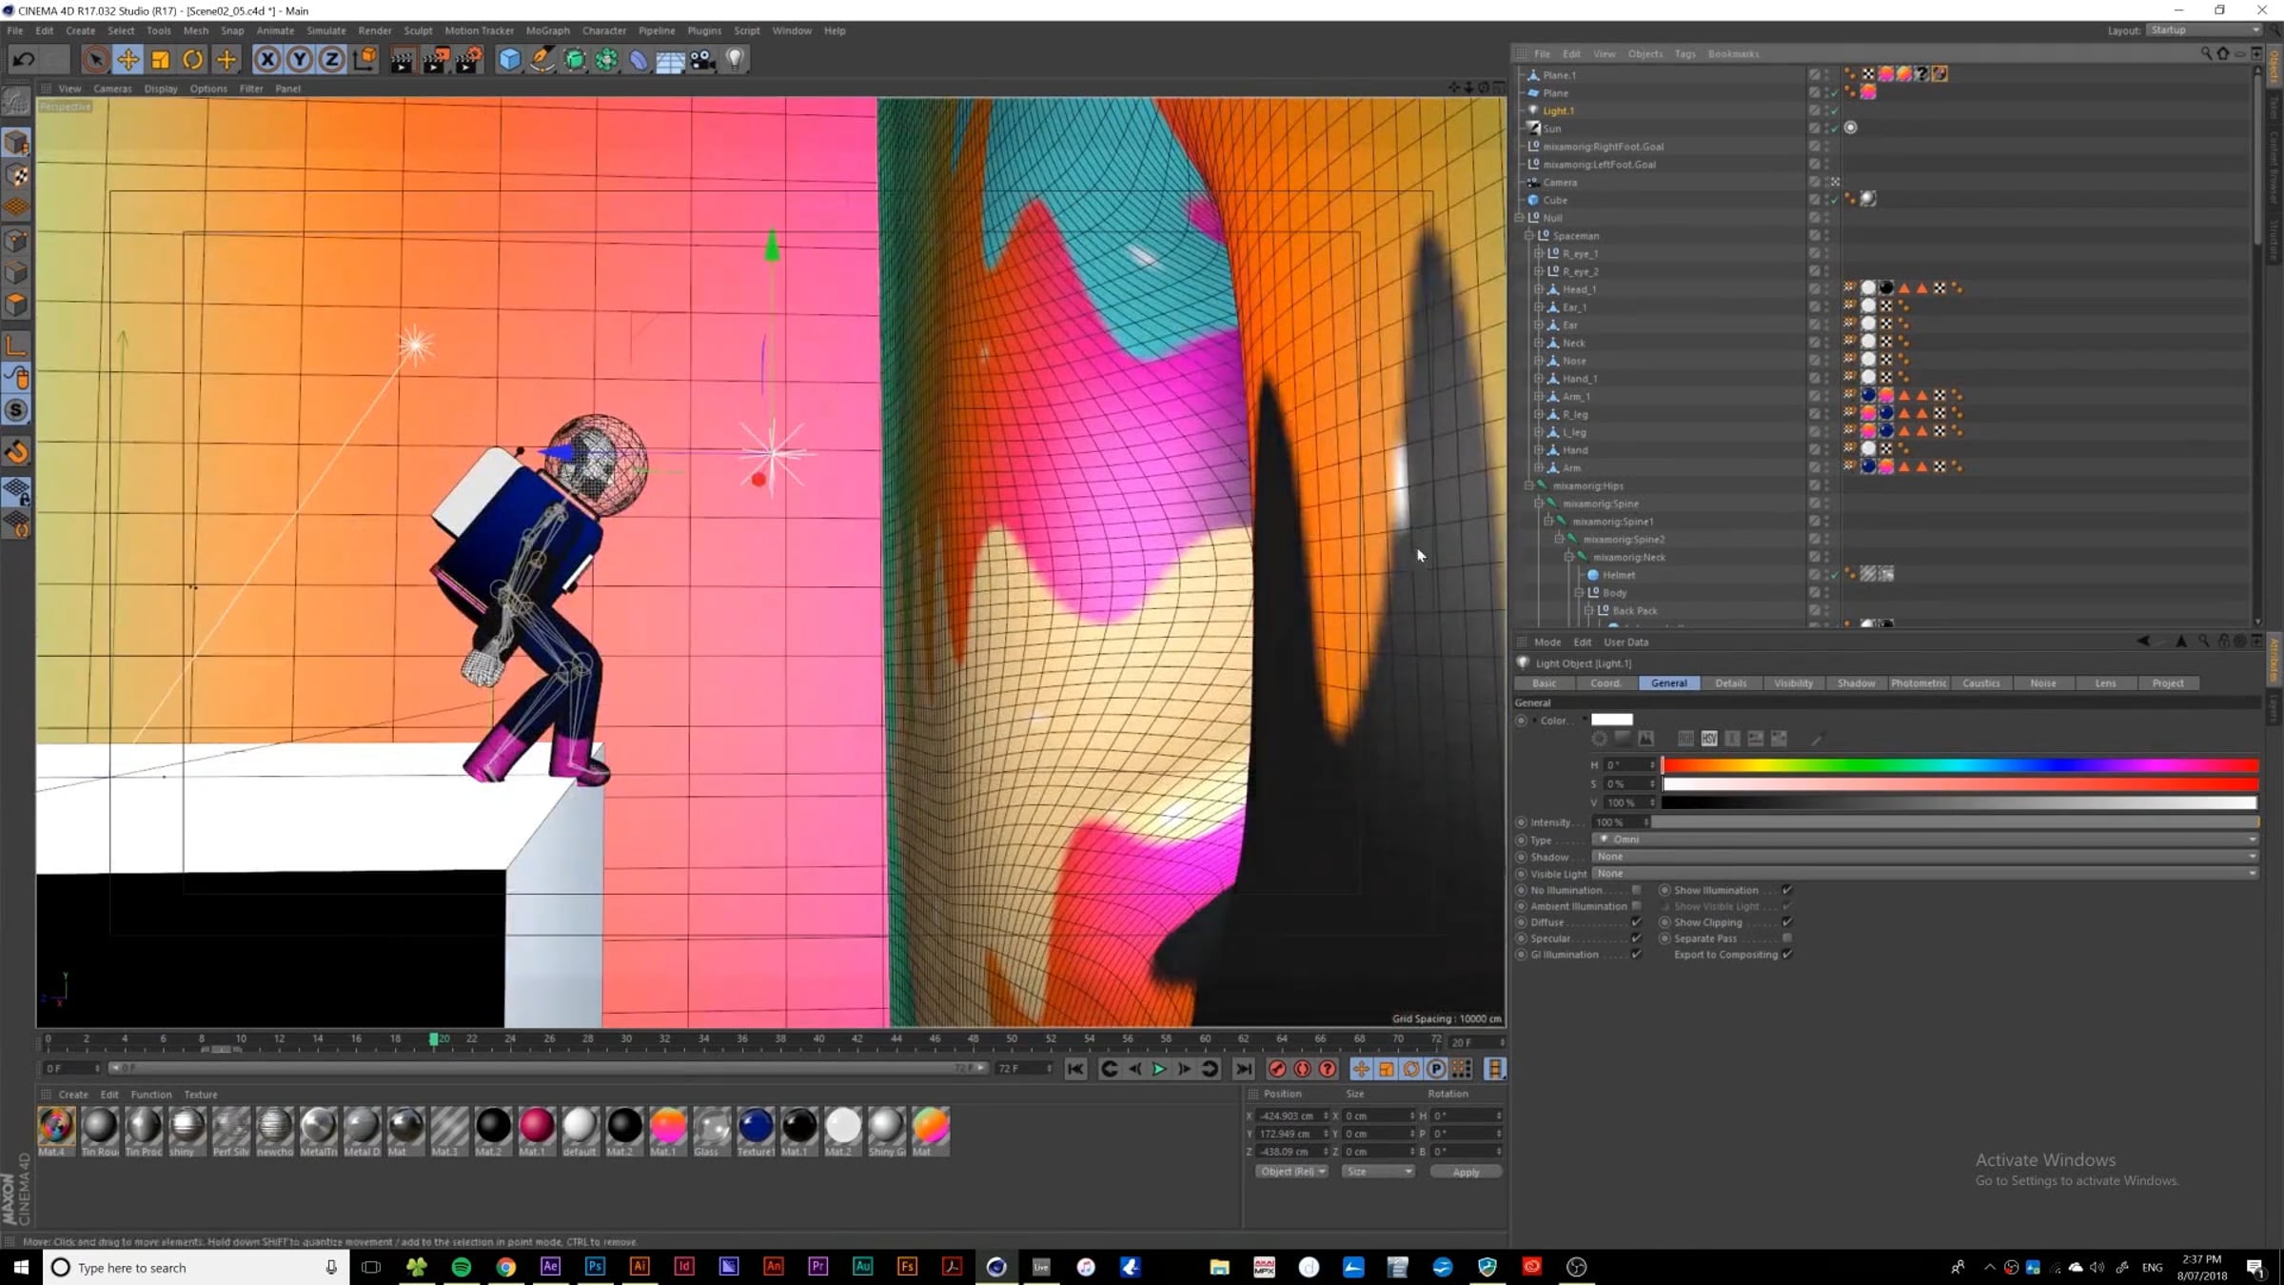This screenshot has width=2284, height=1285.
Task: Click the Undo arrow icon
Action: 24,60
